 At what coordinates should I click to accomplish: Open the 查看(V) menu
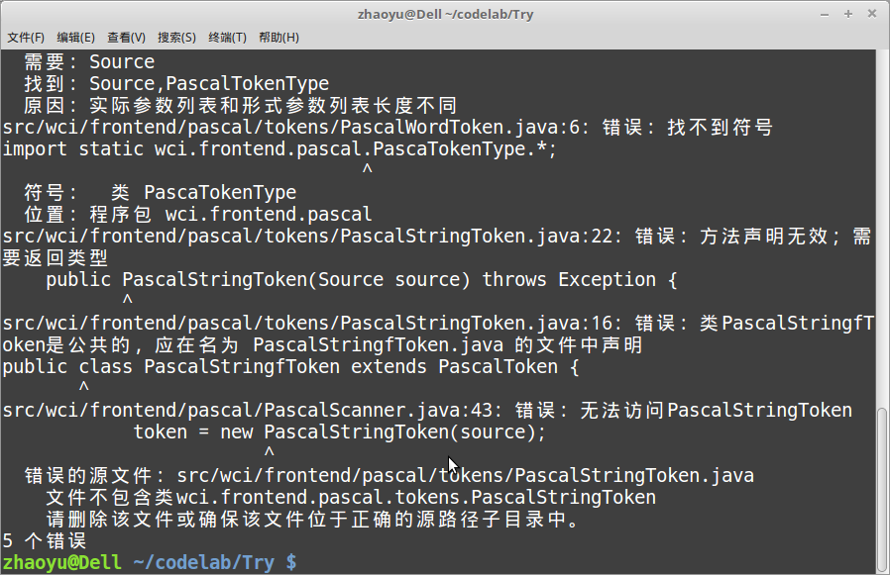click(126, 38)
